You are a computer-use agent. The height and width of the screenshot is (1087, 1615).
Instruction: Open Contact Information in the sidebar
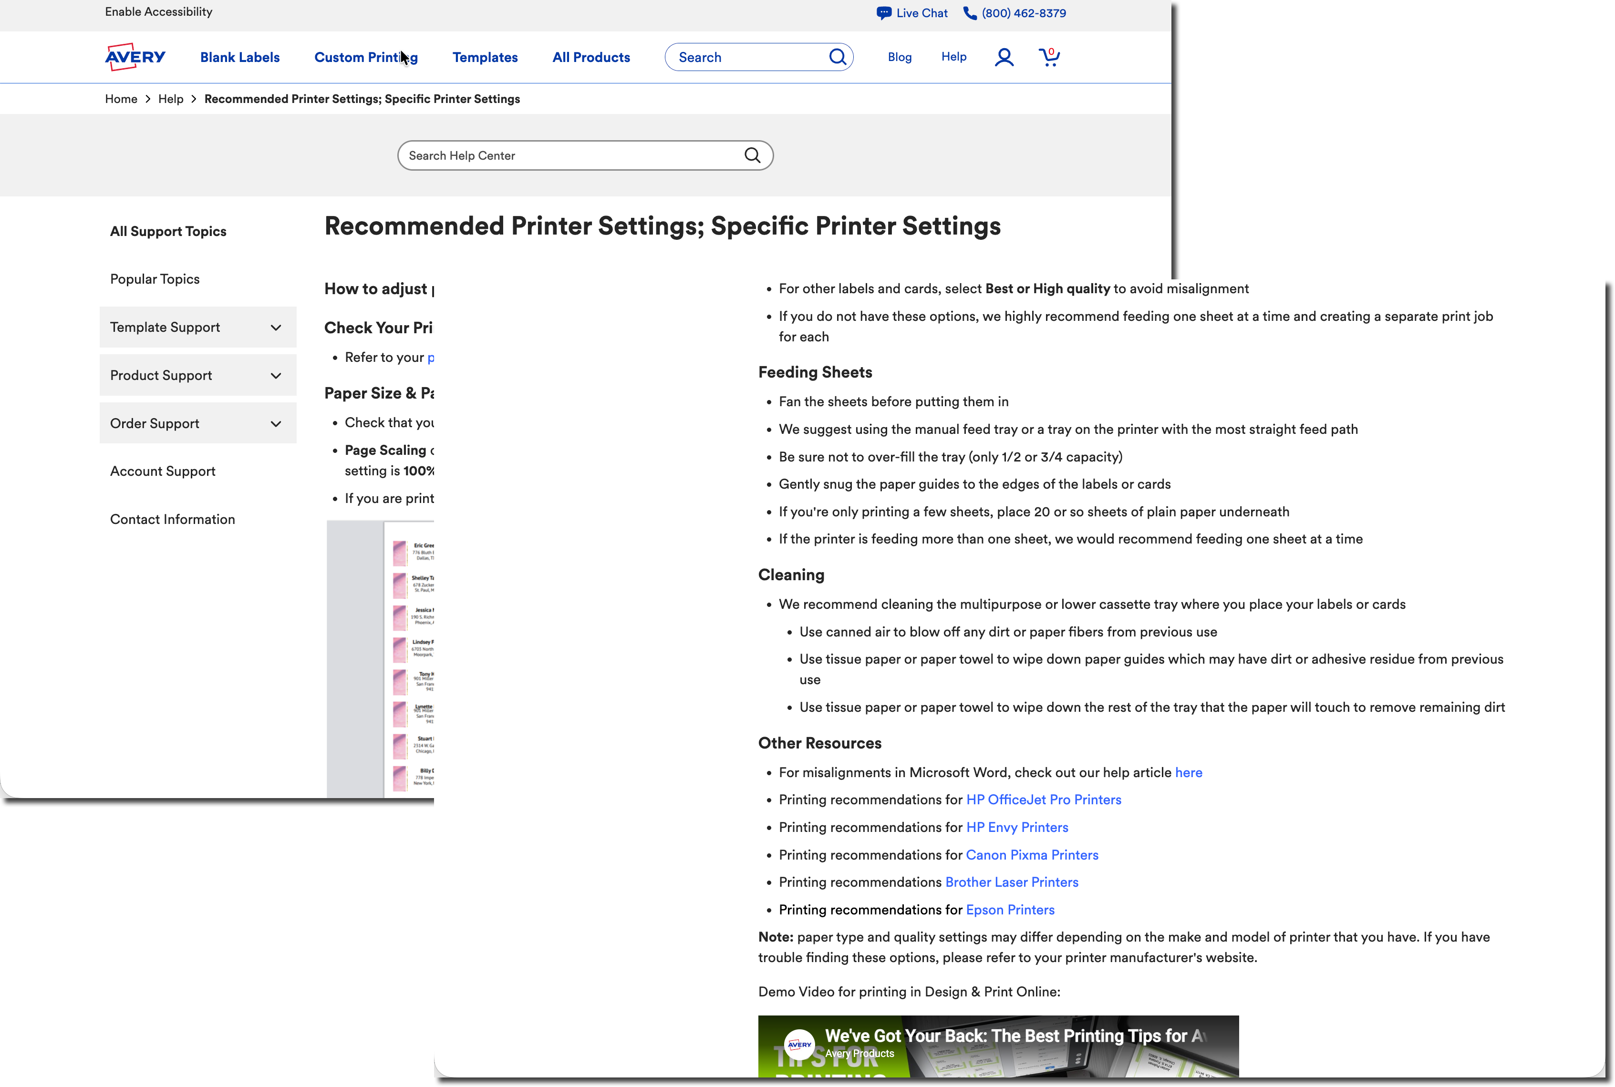tap(173, 519)
